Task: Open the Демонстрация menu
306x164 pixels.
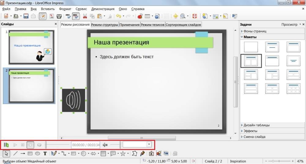Action: click(x=103, y=9)
